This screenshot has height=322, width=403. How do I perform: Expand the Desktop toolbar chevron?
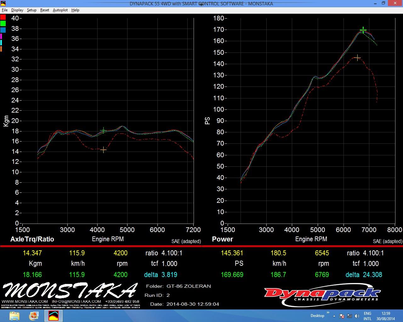pyautogui.click(x=328, y=313)
